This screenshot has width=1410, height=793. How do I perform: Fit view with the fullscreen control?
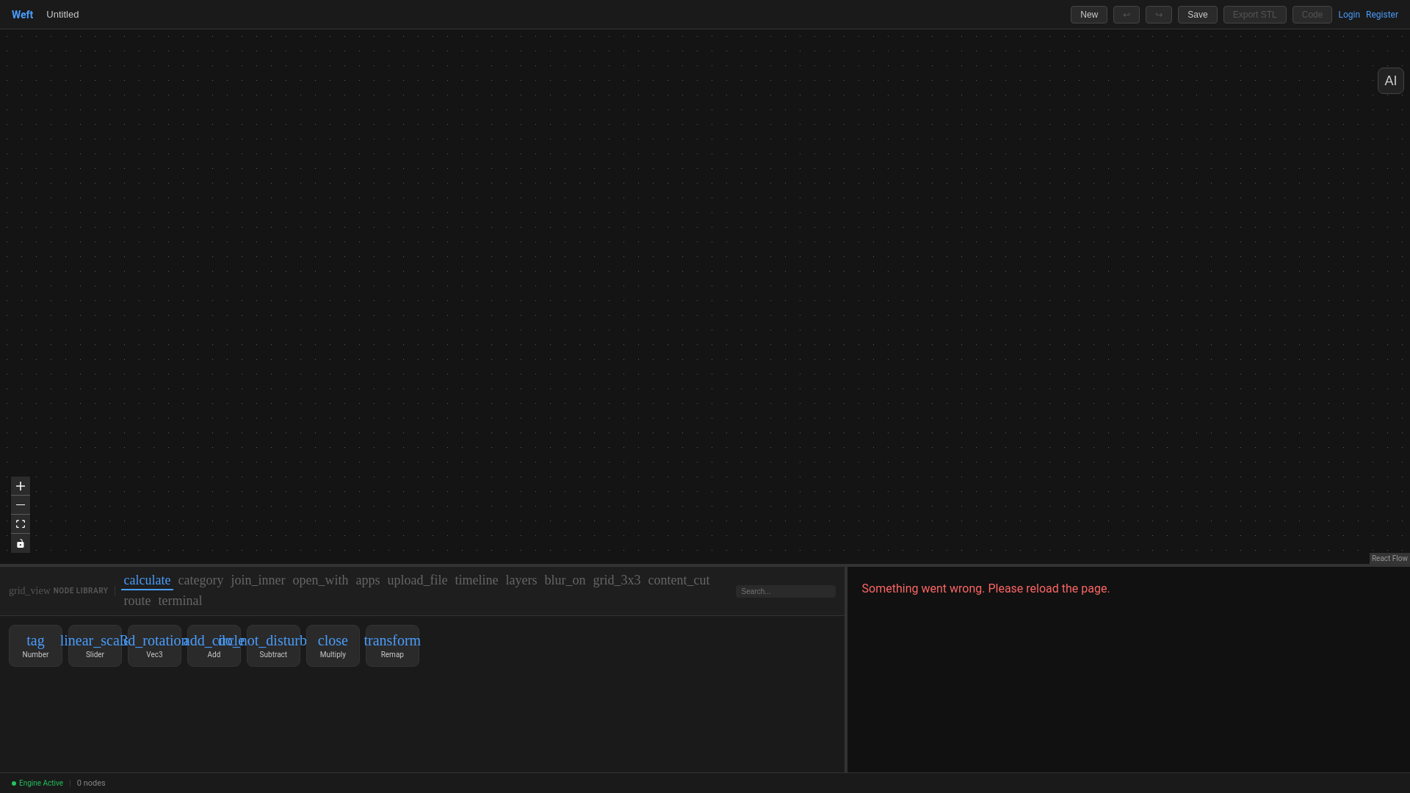pos(21,524)
